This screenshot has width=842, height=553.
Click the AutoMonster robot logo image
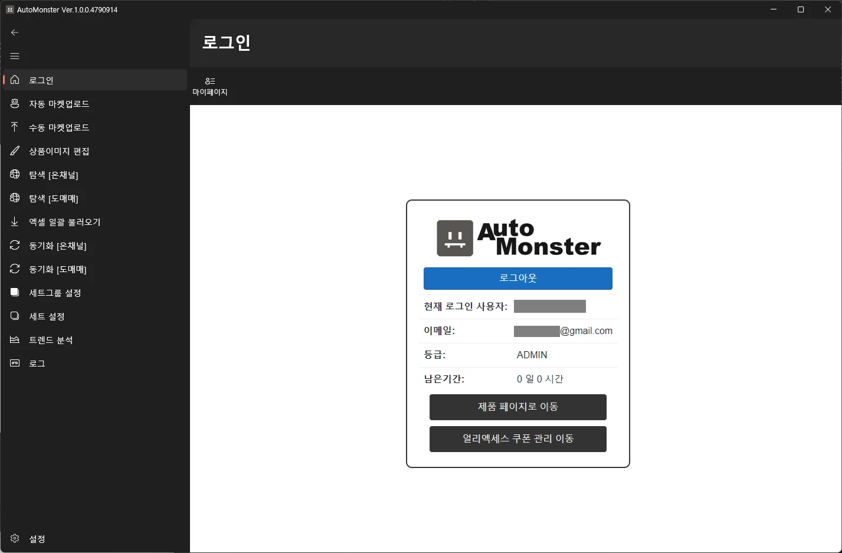click(455, 238)
